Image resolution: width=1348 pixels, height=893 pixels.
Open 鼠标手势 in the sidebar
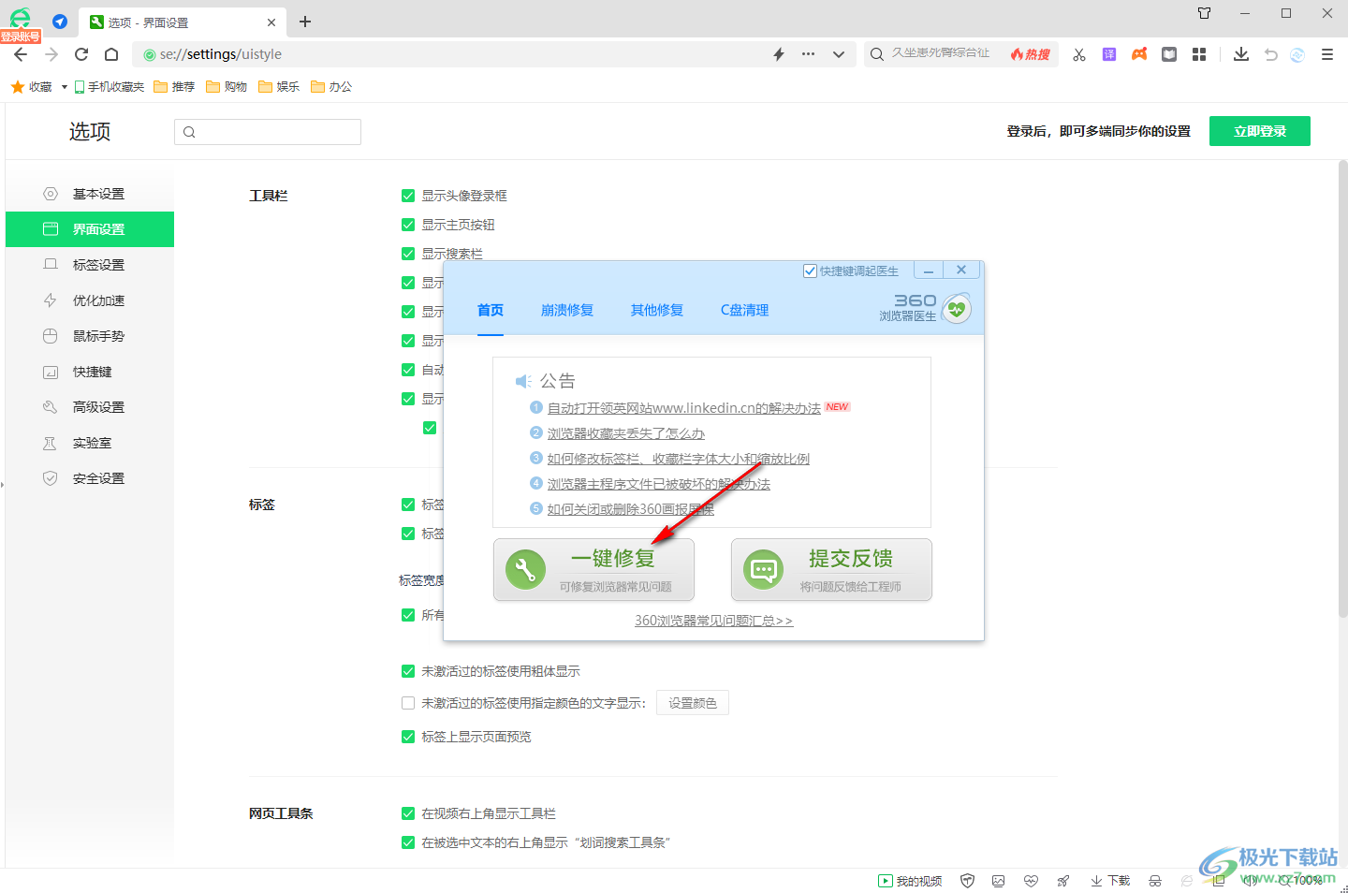click(x=90, y=336)
